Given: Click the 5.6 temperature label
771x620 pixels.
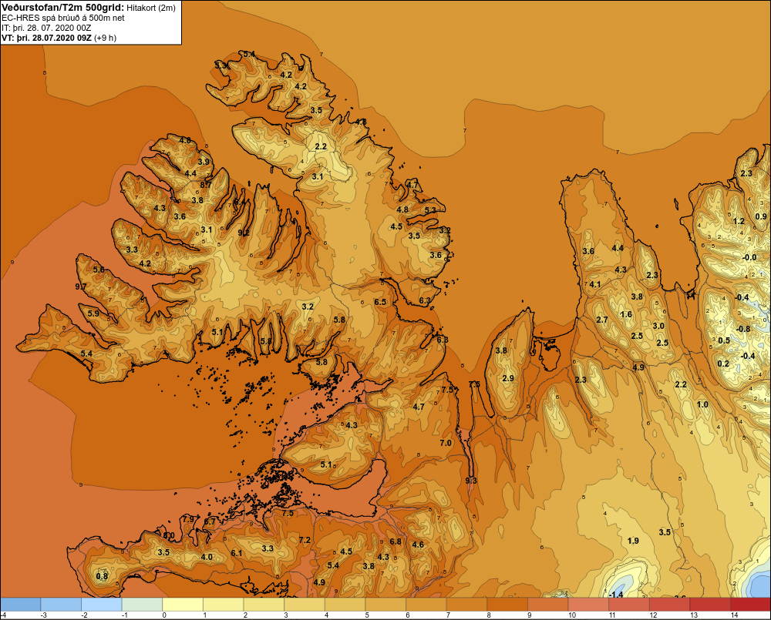Looking at the screenshot, I should (x=99, y=270).
